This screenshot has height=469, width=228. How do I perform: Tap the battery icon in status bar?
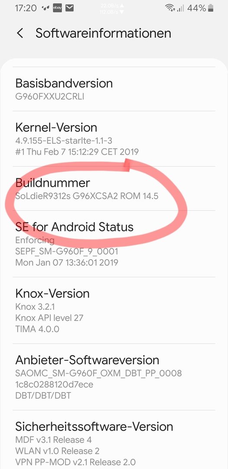[211, 8]
